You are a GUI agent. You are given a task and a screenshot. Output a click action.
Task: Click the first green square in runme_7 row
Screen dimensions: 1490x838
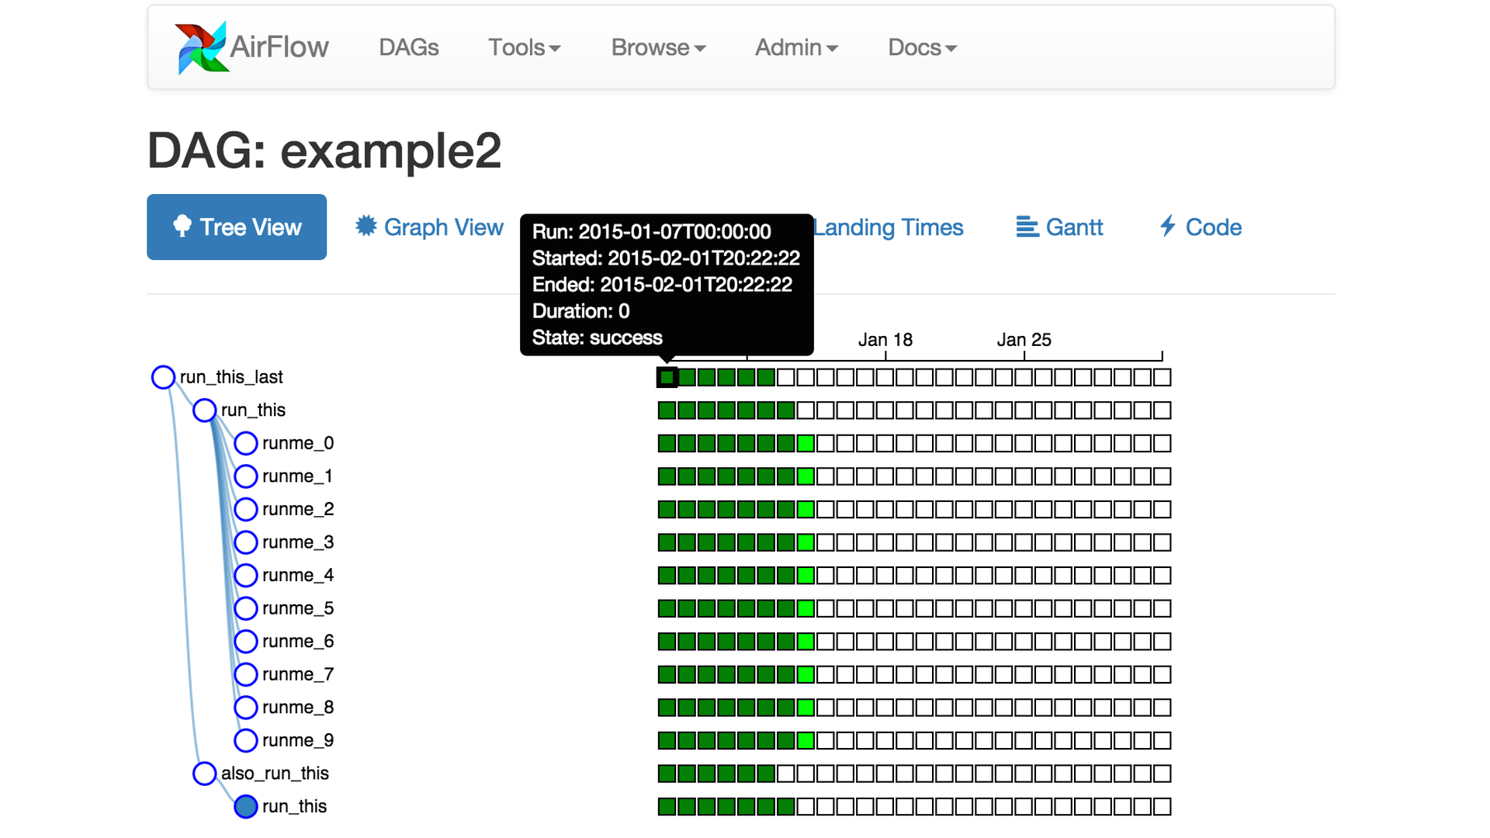667,674
